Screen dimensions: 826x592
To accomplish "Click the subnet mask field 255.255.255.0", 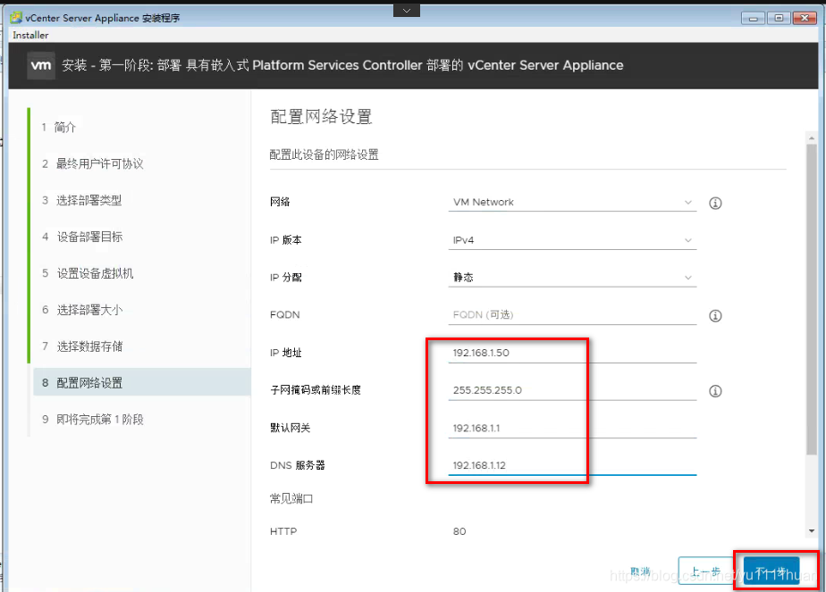I will coord(572,390).
